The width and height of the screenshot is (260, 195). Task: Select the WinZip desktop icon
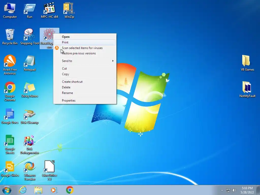tap(69, 10)
